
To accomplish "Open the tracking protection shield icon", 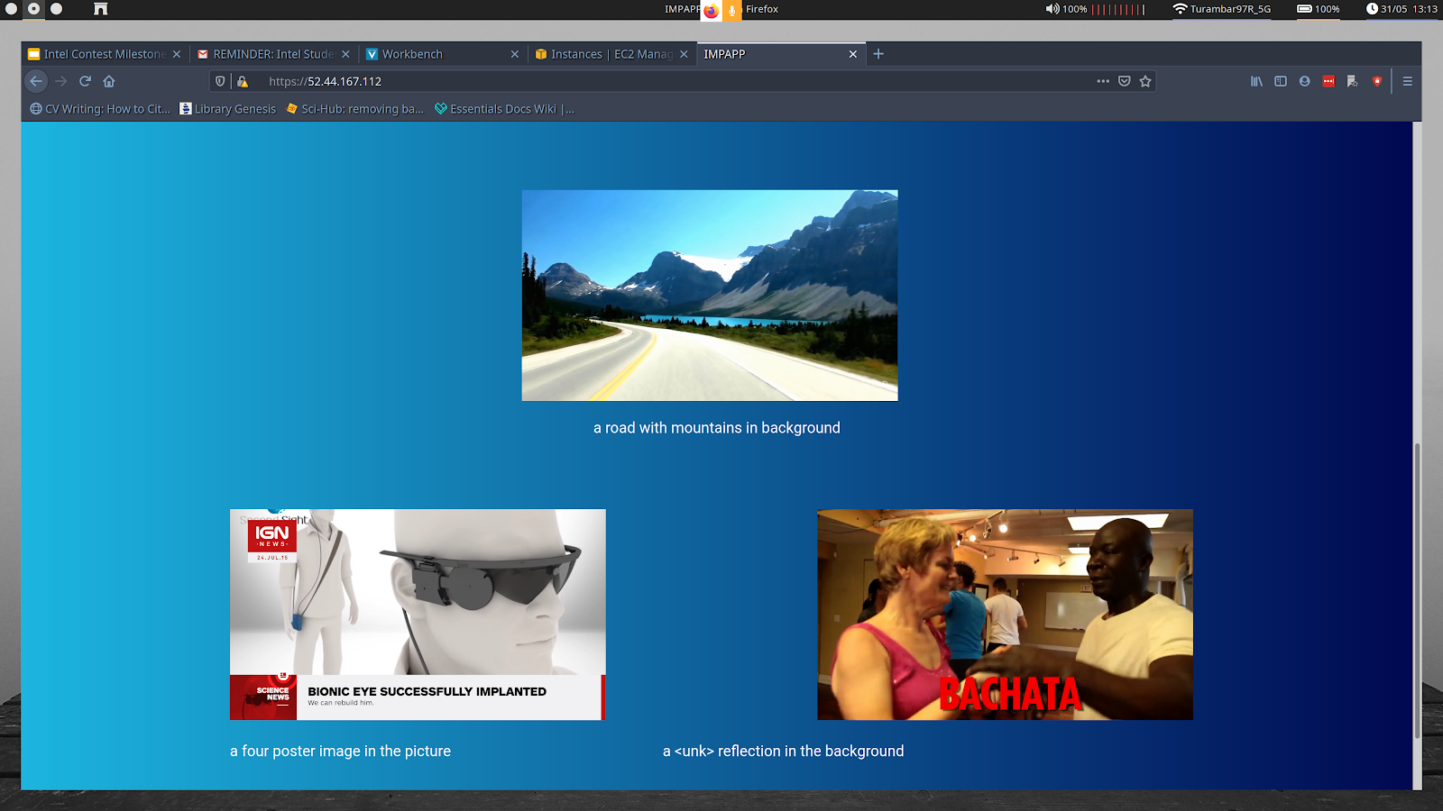I will [x=220, y=81].
